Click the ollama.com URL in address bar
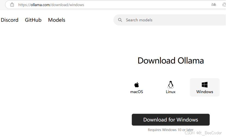The width and height of the screenshot is (226, 137). click(51, 5)
